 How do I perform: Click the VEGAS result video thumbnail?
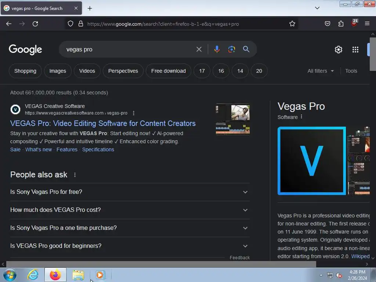[x=232, y=119]
